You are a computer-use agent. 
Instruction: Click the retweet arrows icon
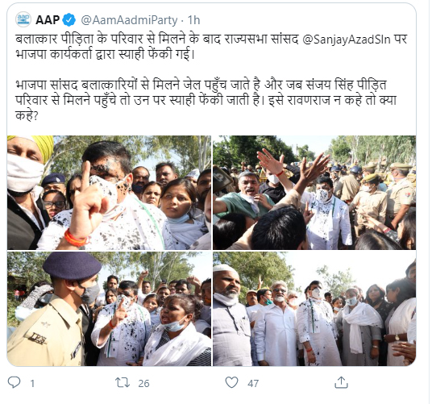(x=122, y=382)
